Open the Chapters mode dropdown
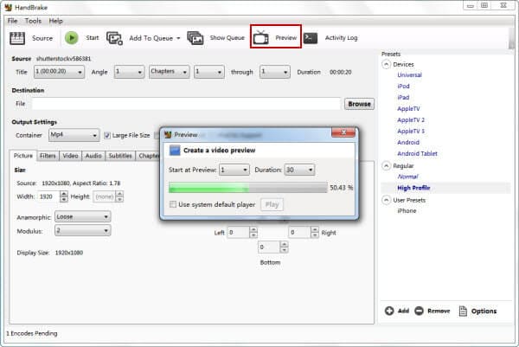The height and width of the screenshot is (347, 519). point(170,72)
